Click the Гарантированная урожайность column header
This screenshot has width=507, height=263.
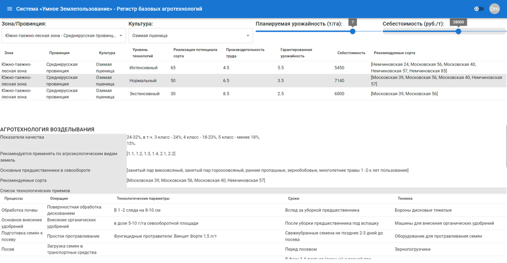[x=296, y=53]
